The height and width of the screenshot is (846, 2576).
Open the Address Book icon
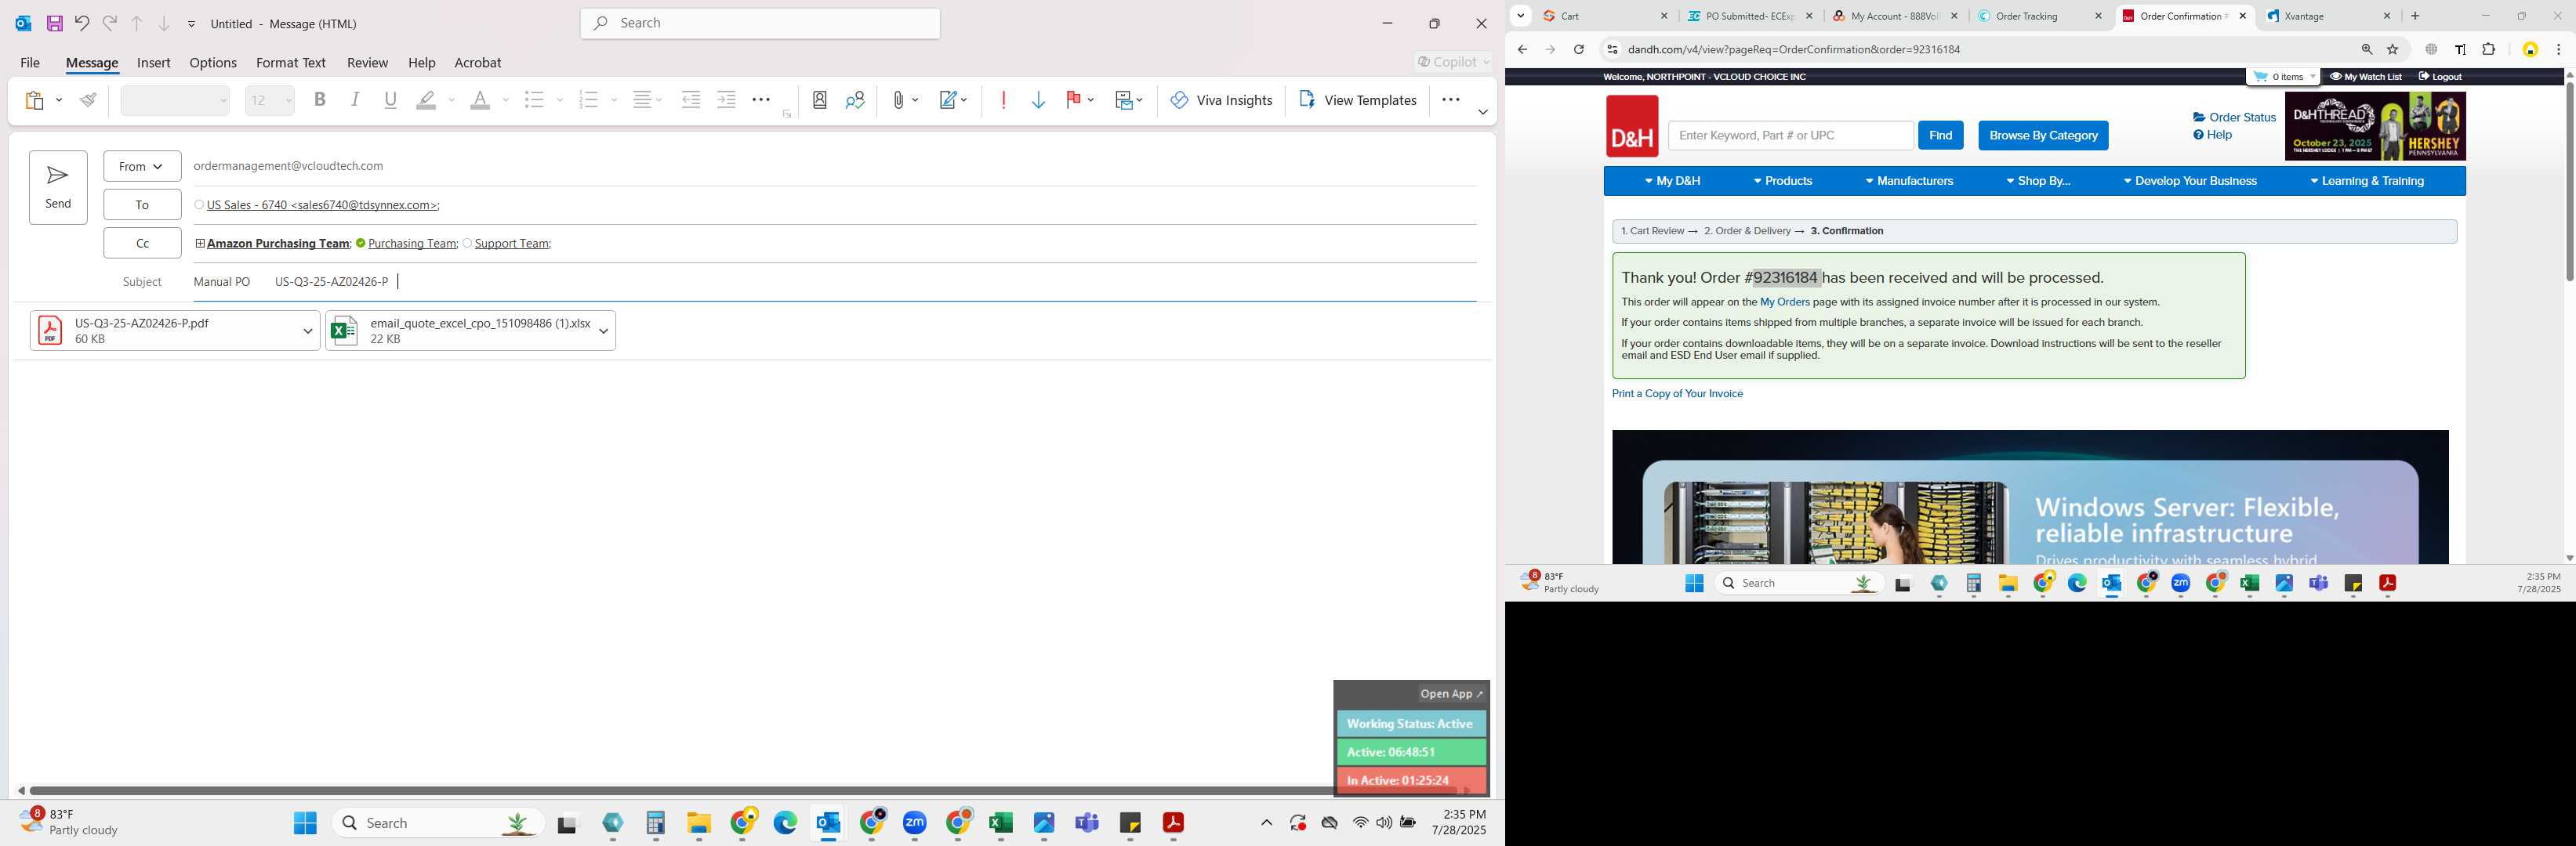pyautogui.click(x=820, y=100)
